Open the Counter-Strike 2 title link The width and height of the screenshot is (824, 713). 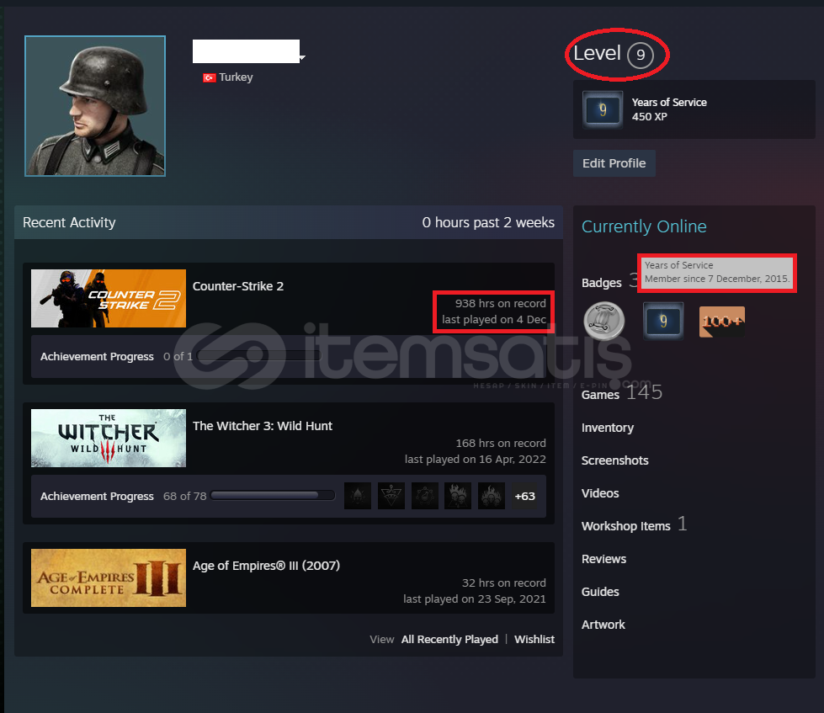tap(238, 286)
